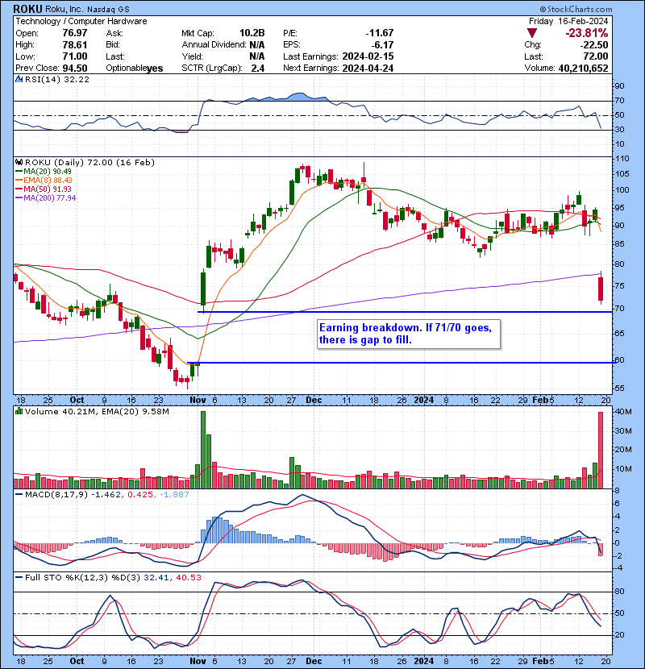
Task: Click the 2024 label on price x-axis
Action: tap(424, 401)
